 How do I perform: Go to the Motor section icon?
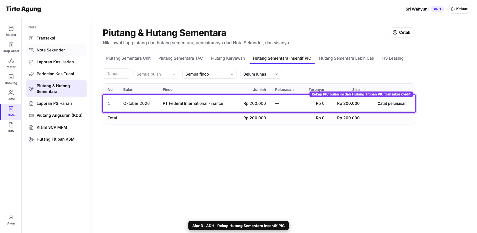11,61
